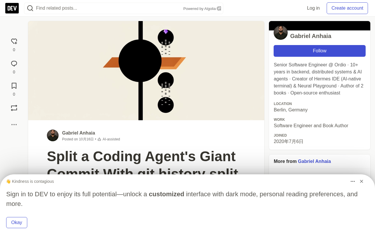This screenshot has width=375, height=234.
Task: Jump to comments via speech bubble icon
Action: pos(14,64)
